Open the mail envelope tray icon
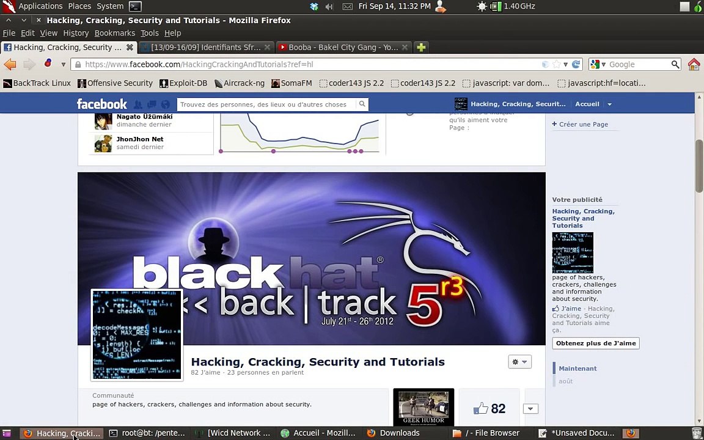The height and width of the screenshot is (440, 704). 348,6
